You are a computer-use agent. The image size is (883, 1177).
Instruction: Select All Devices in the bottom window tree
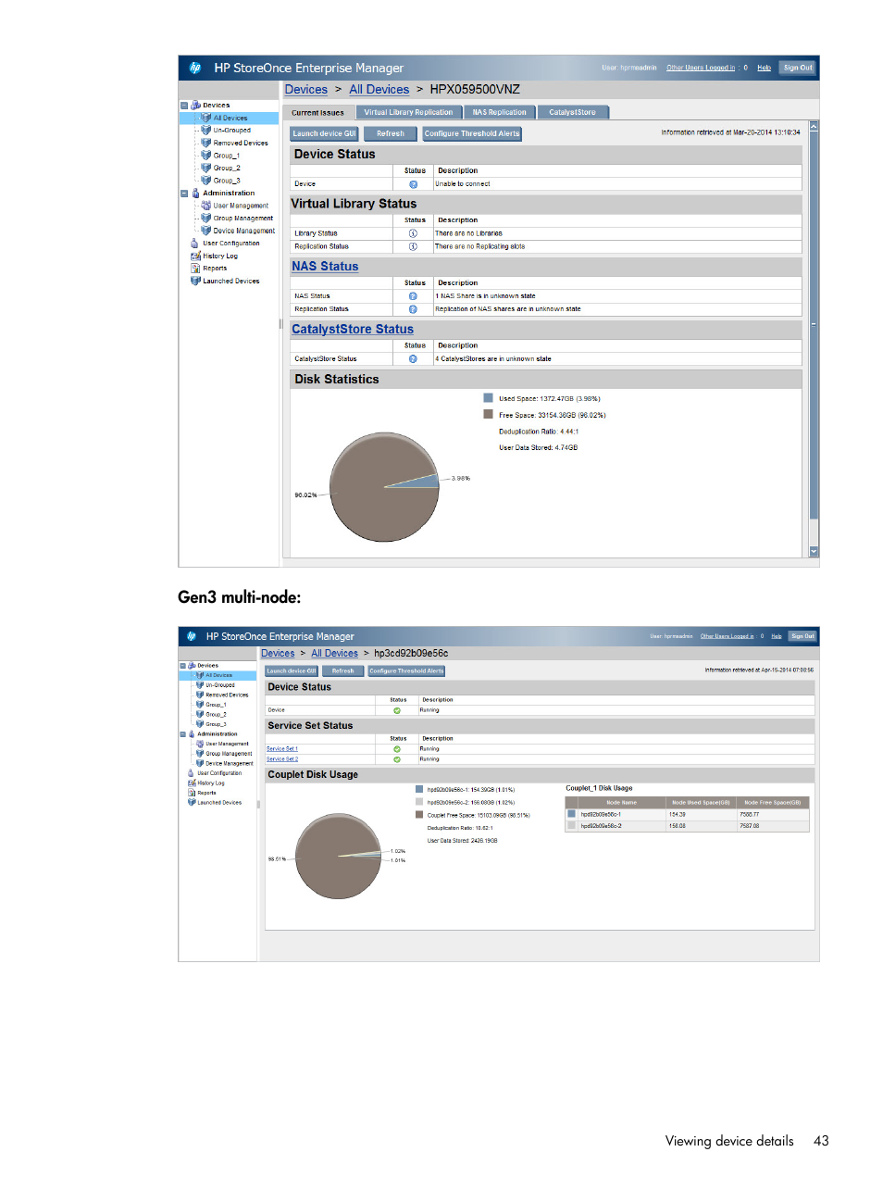[218, 675]
